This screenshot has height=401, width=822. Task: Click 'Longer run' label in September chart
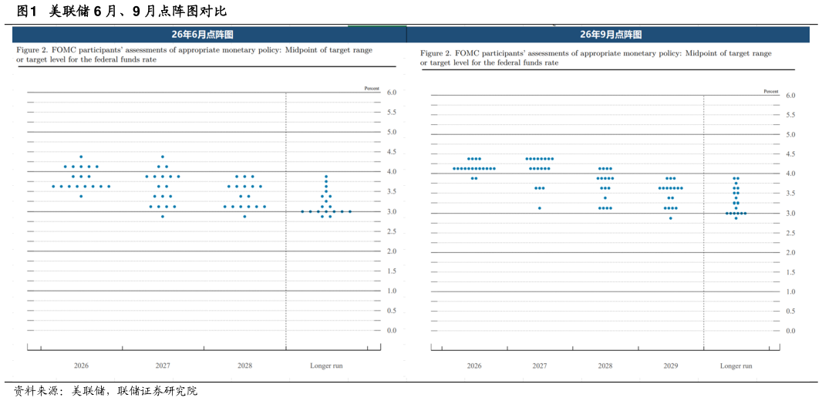coord(736,366)
